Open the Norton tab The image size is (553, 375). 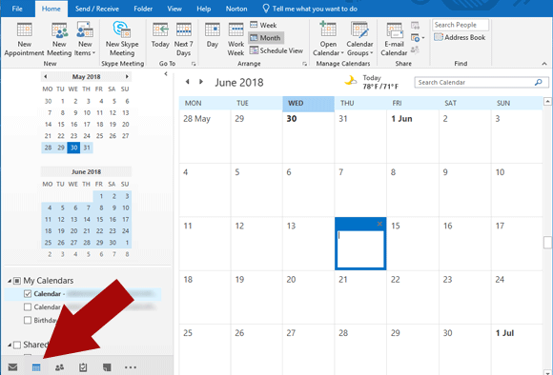[236, 9]
